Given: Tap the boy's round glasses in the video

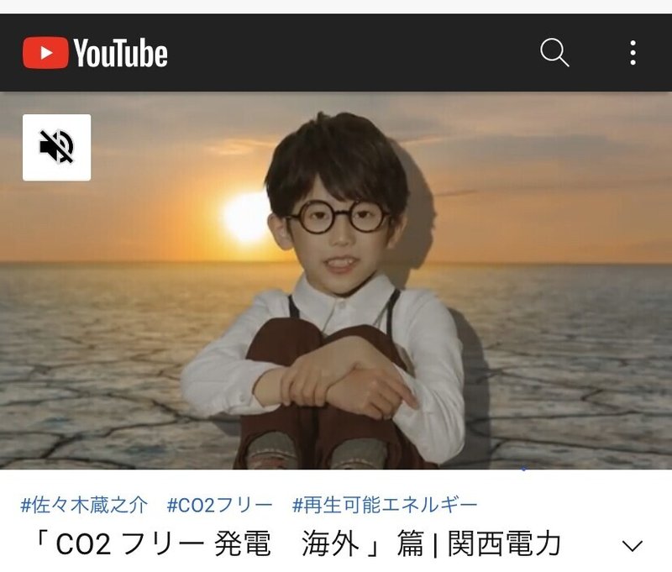Looking at the screenshot, I should click(339, 217).
